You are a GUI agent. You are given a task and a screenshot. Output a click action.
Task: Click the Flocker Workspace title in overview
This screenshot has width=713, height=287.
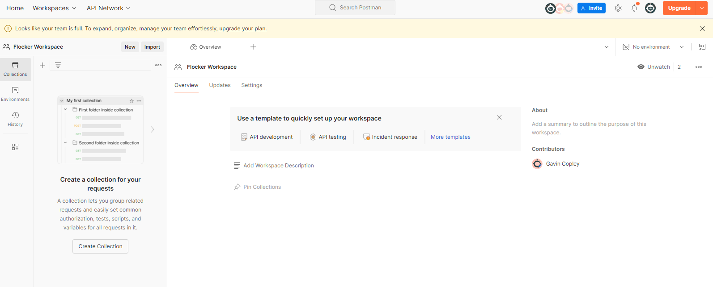point(212,67)
